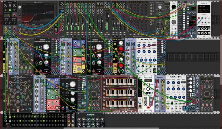Click the BassMaster crossover knob
The image size is (222, 129).
pyautogui.click(x=160, y=7)
